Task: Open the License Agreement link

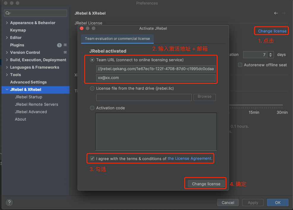Action: [190, 159]
